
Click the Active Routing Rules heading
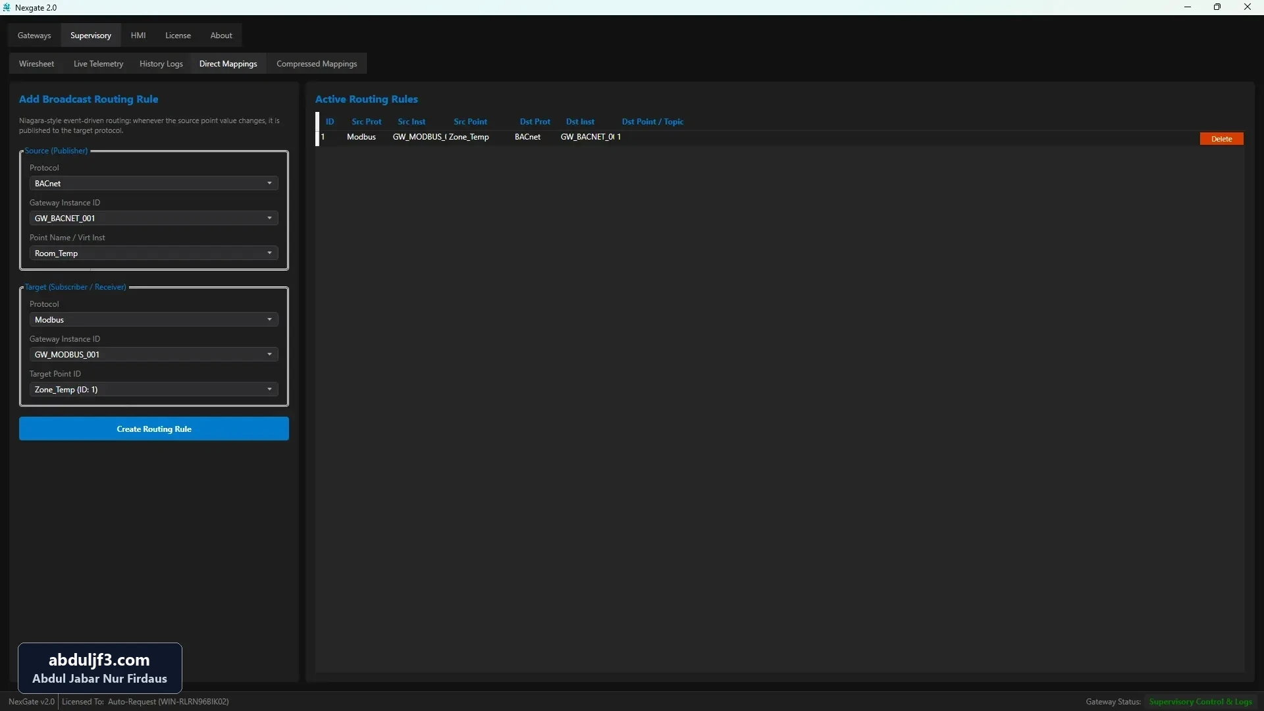click(366, 99)
